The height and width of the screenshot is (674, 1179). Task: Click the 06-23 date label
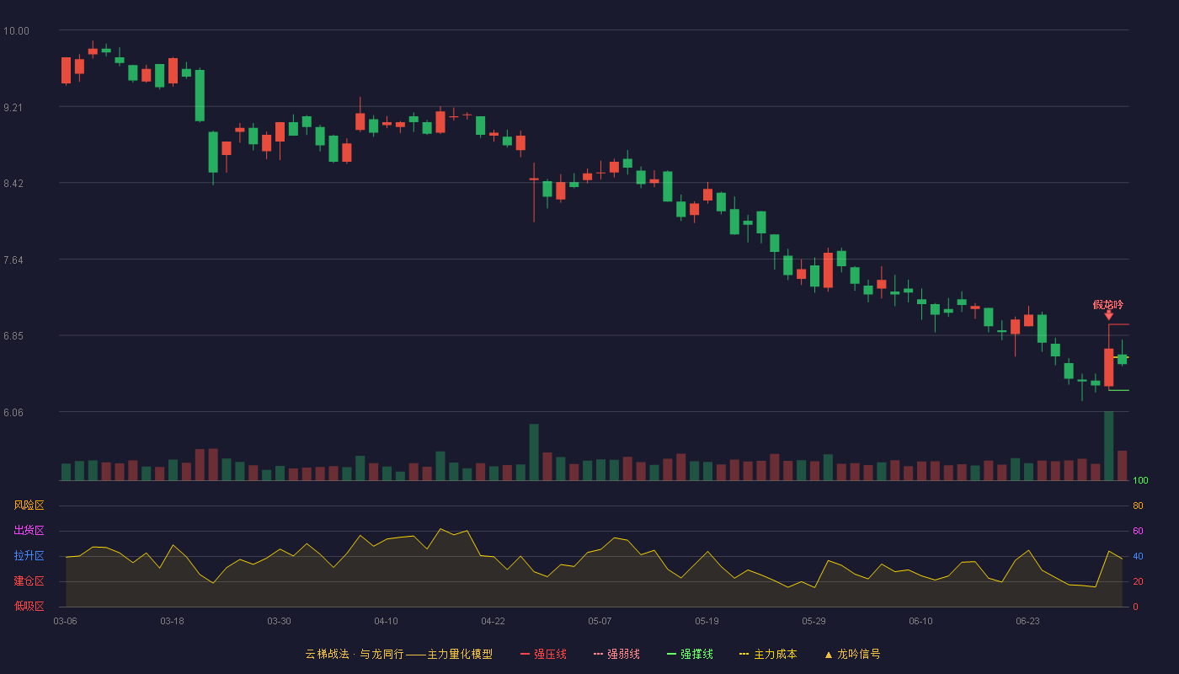point(1027,621)
